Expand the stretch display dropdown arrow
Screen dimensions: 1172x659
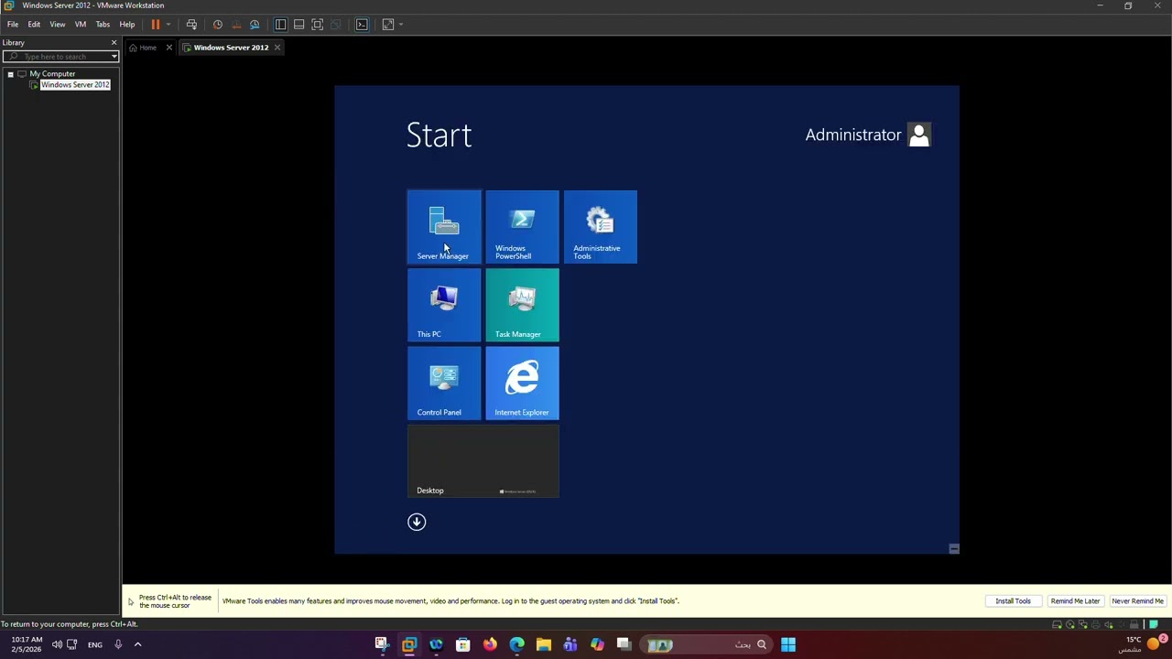click(x=400, y=25)
